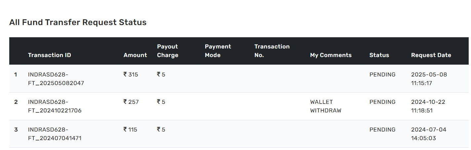Click PENDING status of the third row
471x150 pixels.
[382, 130]
